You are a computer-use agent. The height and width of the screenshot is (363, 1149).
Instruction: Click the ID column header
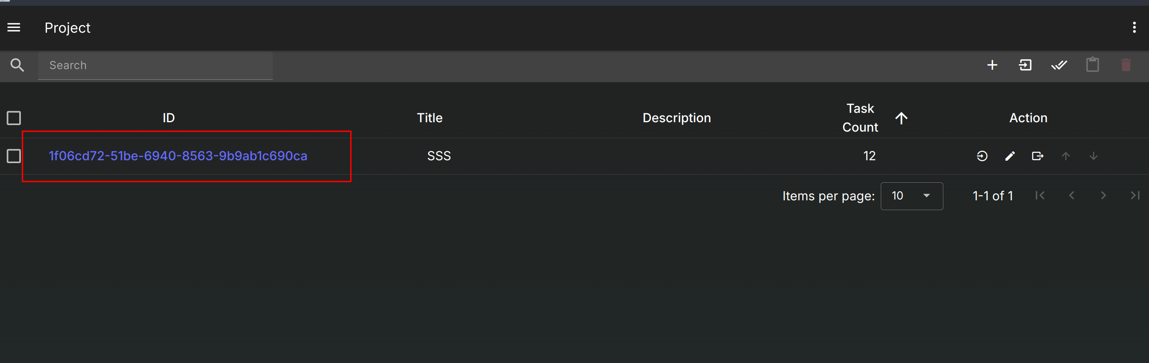point(168,118)
